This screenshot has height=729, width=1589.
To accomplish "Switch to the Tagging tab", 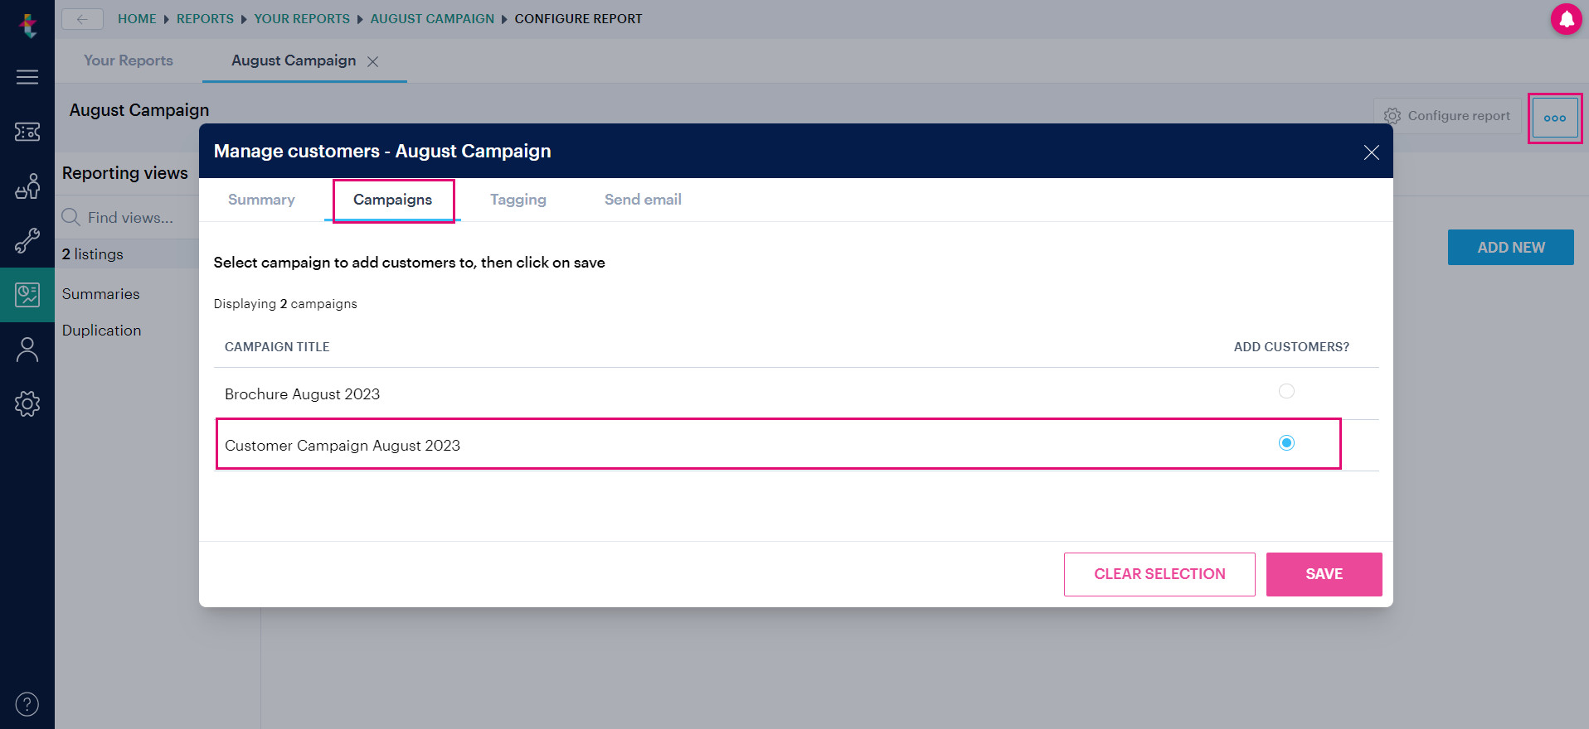I will coord(518,200).
